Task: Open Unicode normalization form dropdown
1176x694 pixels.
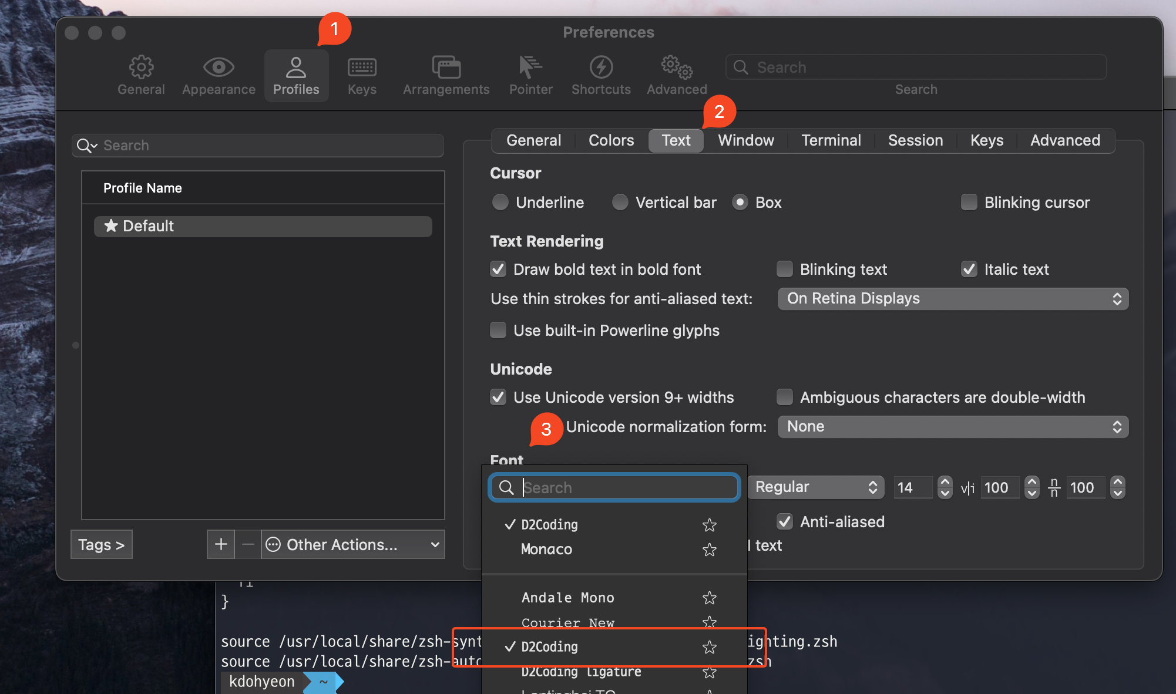Action: pyautogui.click(x=952, y=427)
